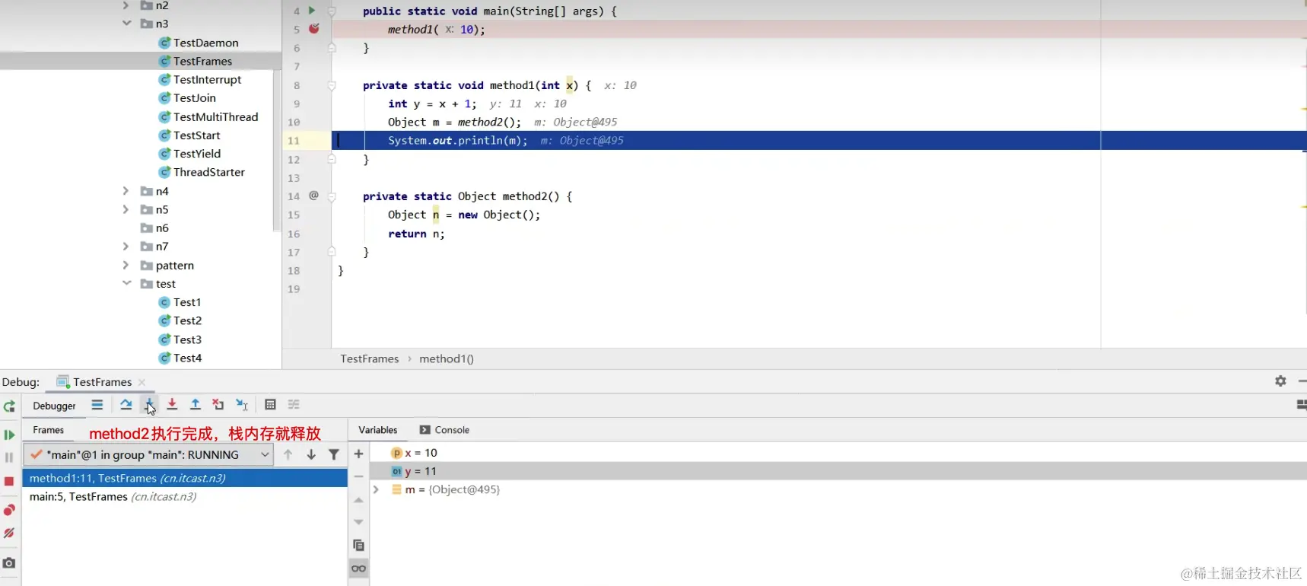The width and height of the screenshot is (1307, 586).
Task: Expand the n5 folder
Action: click(x=126, y=209)
